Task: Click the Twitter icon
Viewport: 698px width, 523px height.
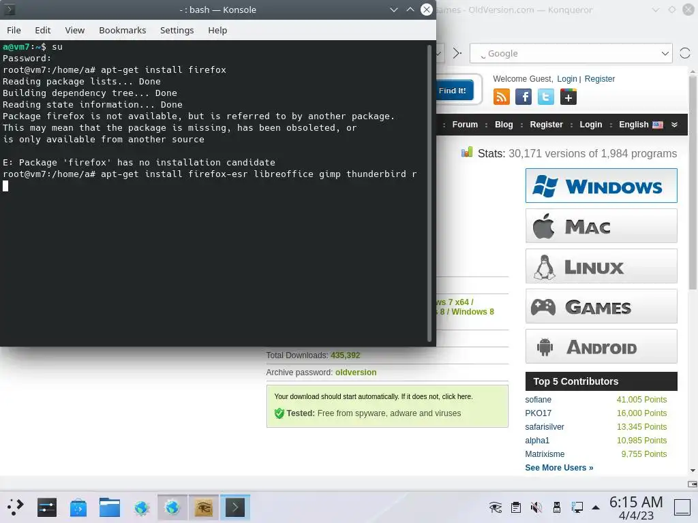Action: [546, 97]
